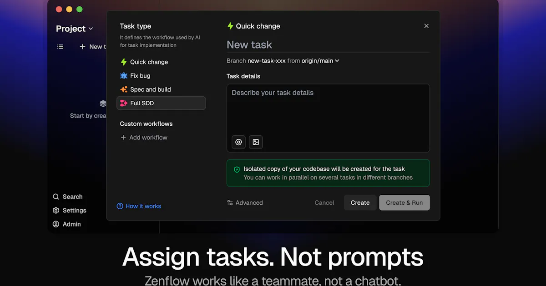546x286 pixels.
Task: Click the yellow minimize window button
Action: 69,9
